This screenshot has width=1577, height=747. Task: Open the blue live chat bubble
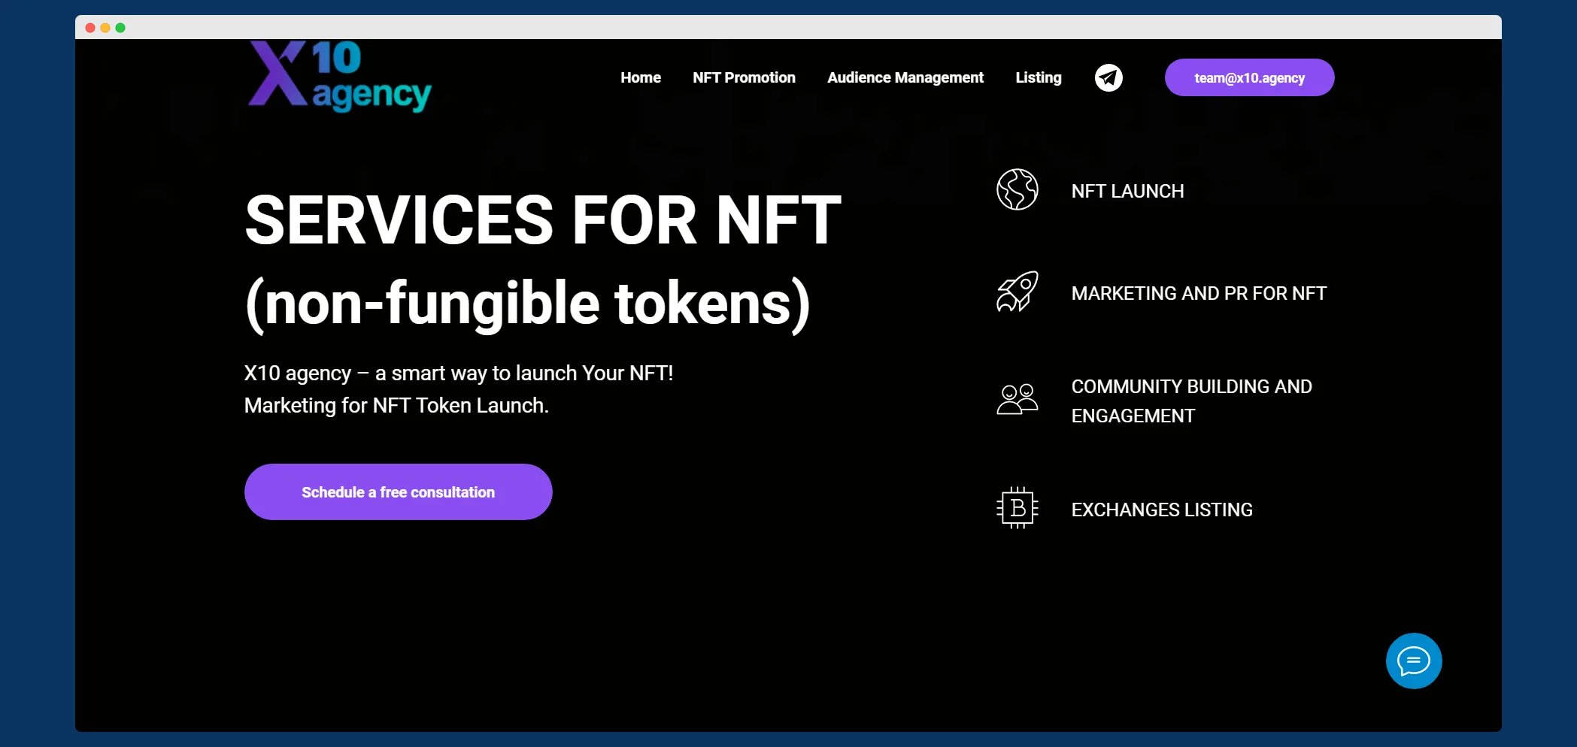(x=1413, y=661)
